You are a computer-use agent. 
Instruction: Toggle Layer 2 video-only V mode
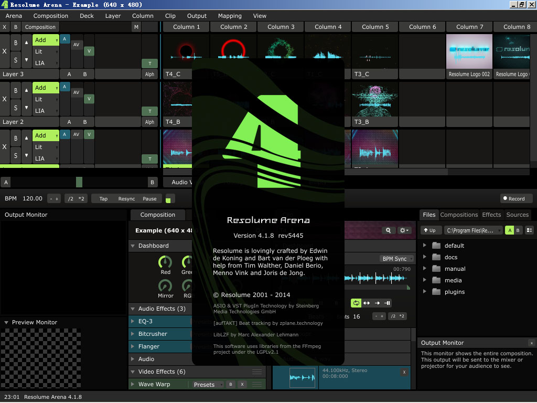coord(89,99)
